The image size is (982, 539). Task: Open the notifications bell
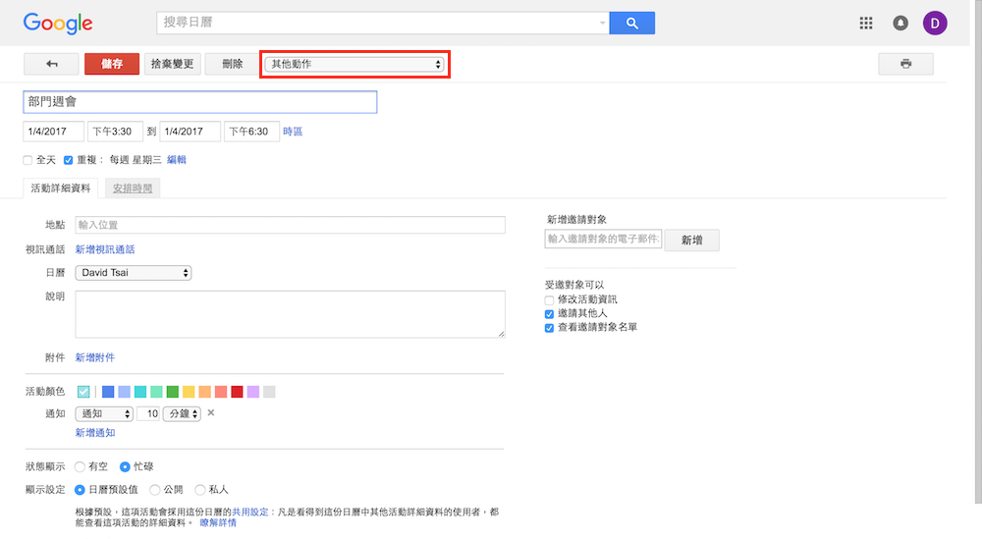pos(900,24)
